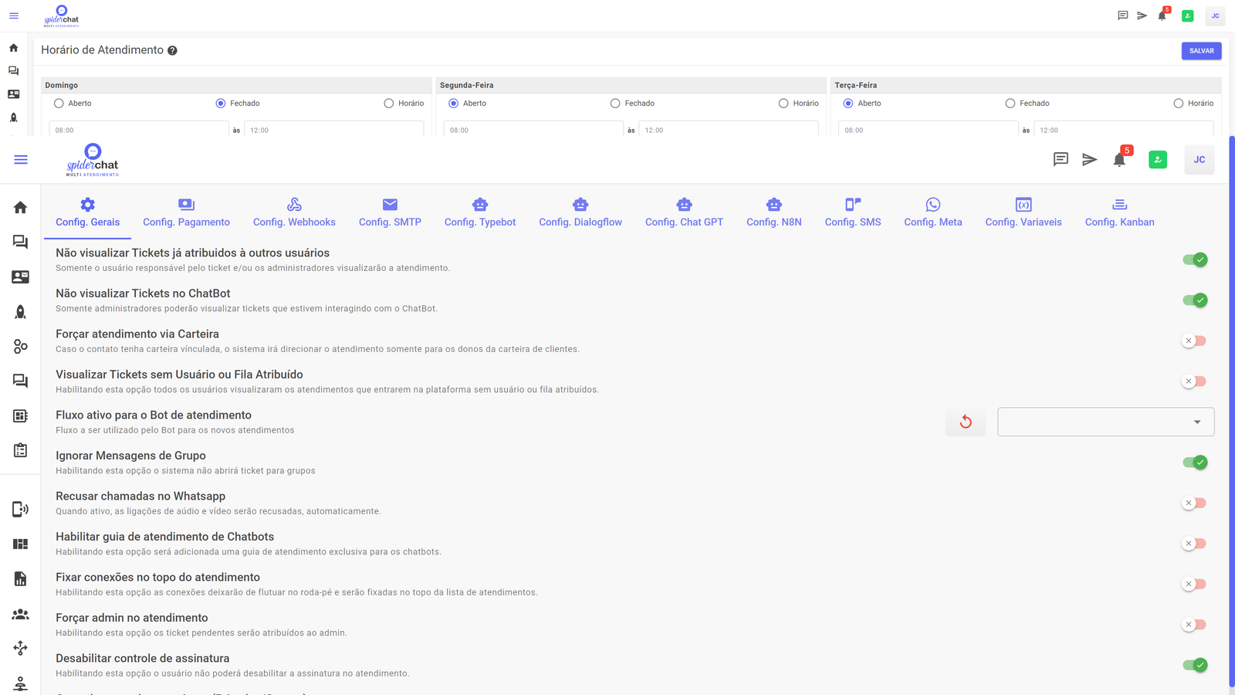Enable Forçar atendimento via Carteira switch
Screen dimensions: 1235x695
click(1194, 341)
